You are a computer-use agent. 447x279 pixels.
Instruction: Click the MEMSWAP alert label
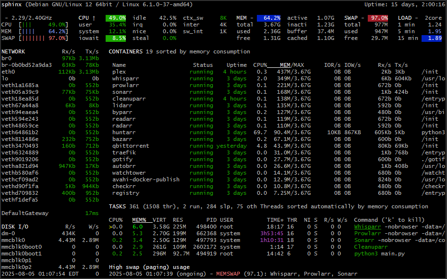coord(228,274)
